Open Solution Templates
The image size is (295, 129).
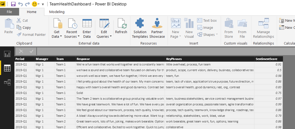(140, 28)
